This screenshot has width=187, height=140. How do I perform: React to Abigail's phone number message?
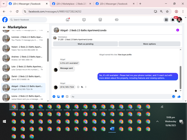click(78, 87)
